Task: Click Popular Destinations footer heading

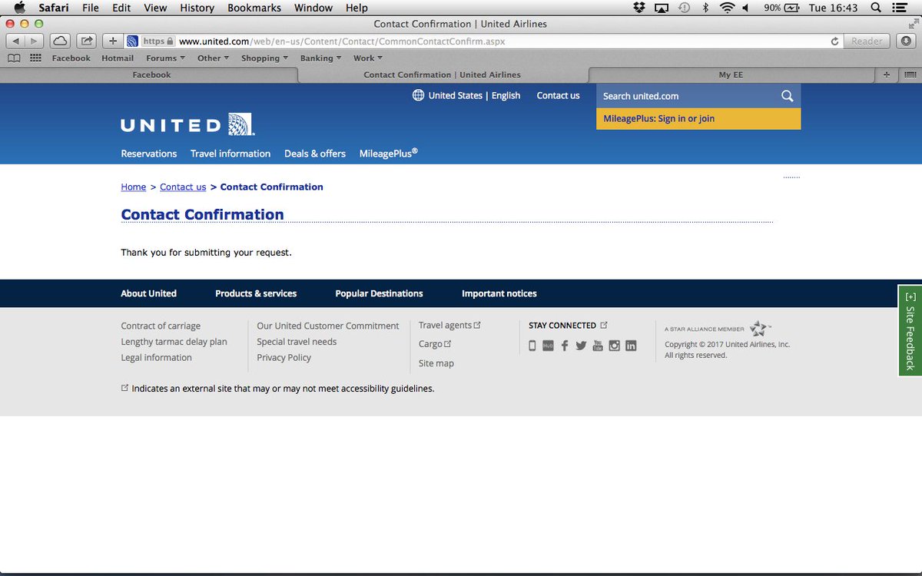Action: click(x=379, y=293)
